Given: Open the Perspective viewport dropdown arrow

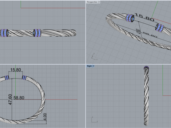Looking at the screenshot, I should [99, 2].
